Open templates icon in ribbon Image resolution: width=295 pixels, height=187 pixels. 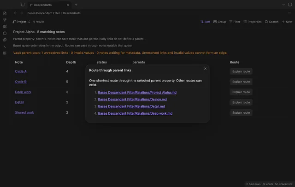(5, 40)
